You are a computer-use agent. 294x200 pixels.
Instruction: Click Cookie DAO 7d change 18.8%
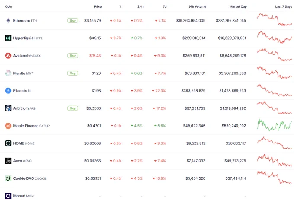point(159,178)
